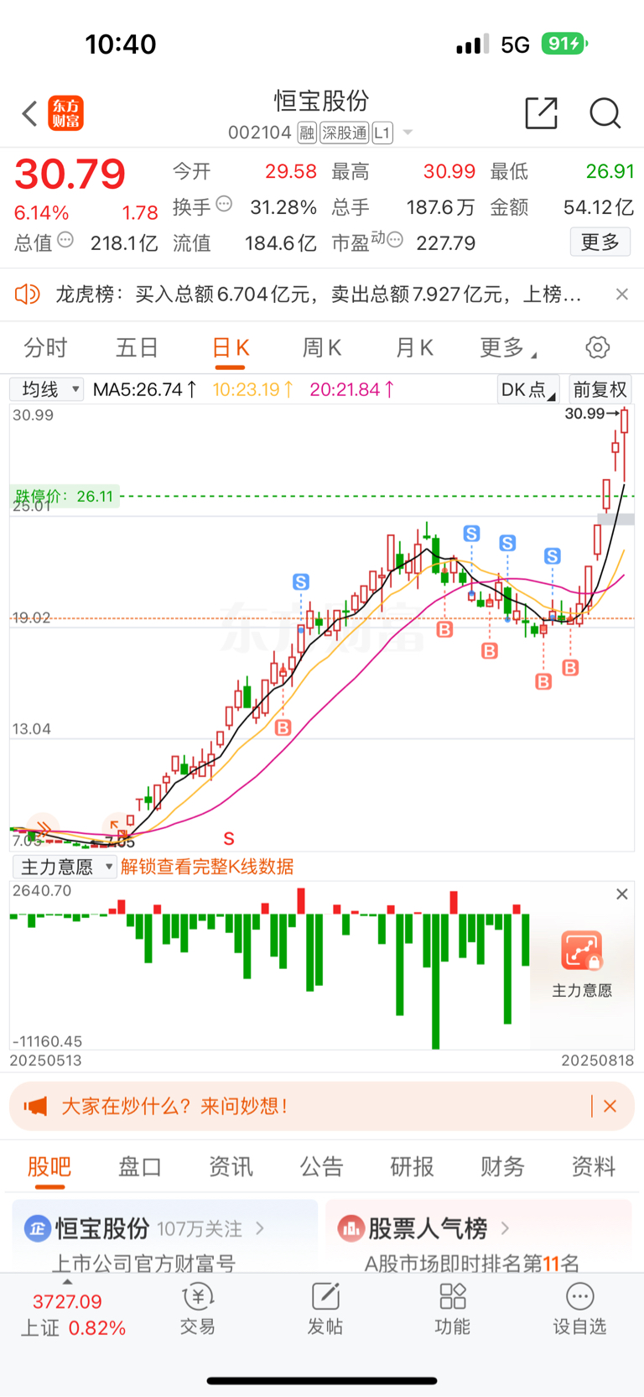Image resolution: width=644 pixels, height=1397 pixels.
Task: Switch to the 公告 tab
Action: (x=321, y=1166)
